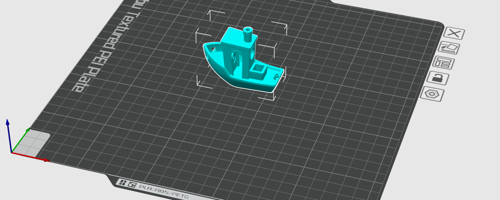Toggle the plate lock icon
Viewport: 500px width, 200px height.
(x=438, y=78)
